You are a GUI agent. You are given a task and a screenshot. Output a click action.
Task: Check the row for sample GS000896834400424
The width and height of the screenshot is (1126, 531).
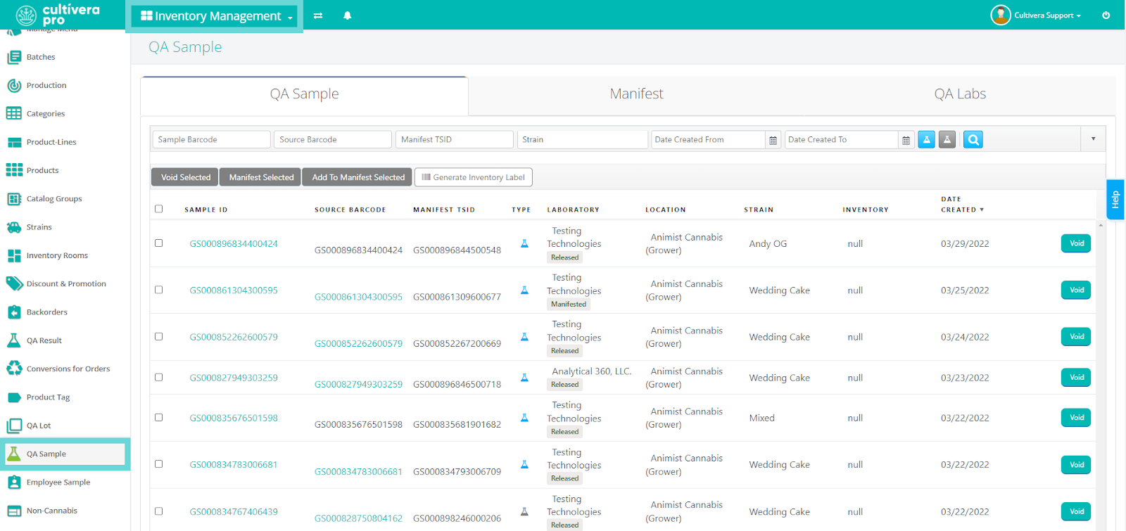[x=158, y=243]
